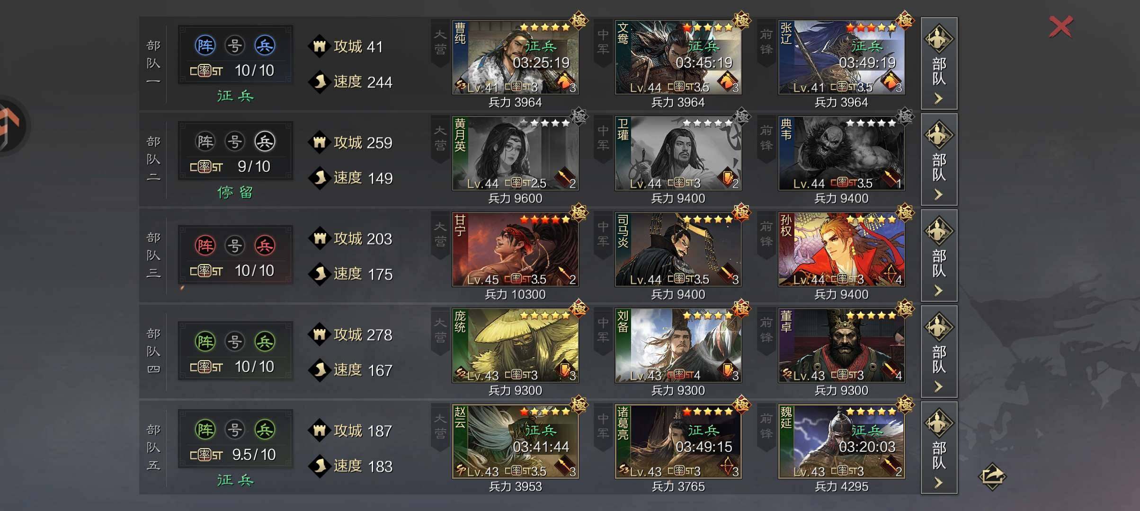Click green 阵 icon in 部队五
The width and height of the screenshot is (1140, 511).
[x=205, y=430]
